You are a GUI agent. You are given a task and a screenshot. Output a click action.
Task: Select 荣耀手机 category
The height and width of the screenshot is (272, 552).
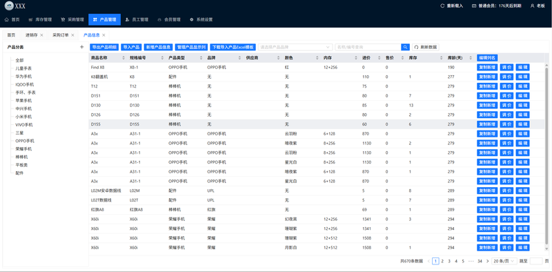point(23,149)
